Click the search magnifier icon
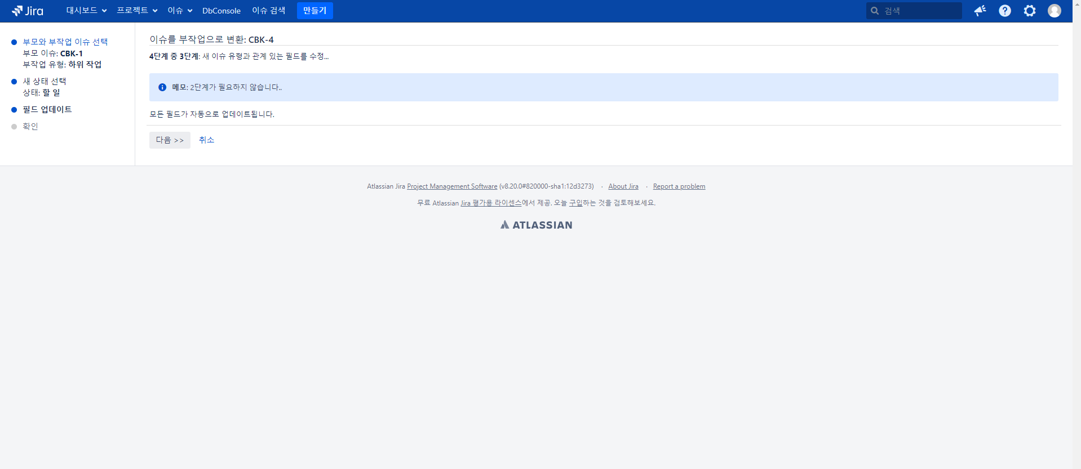The height and width of the screenshot is (469, 1081). (875, 11)
